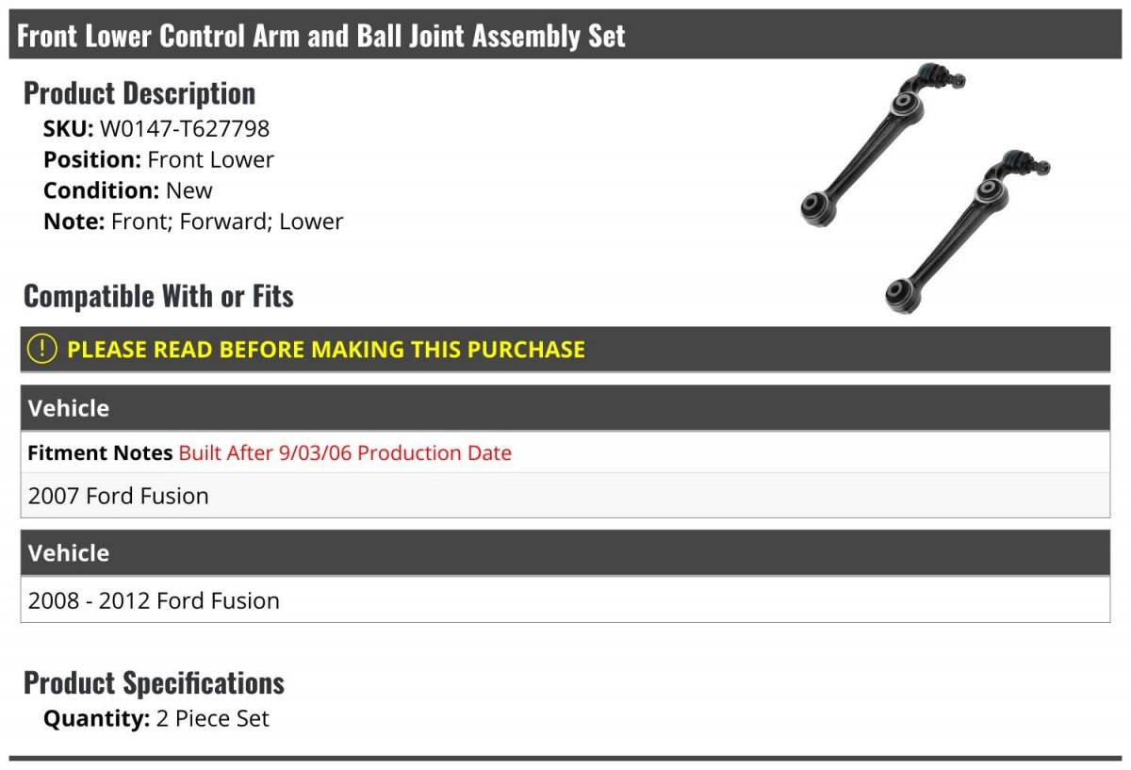Click the "Product Description" heading
The height and width of the screenshot is (770, 1131).
click(x=139, y=93)
